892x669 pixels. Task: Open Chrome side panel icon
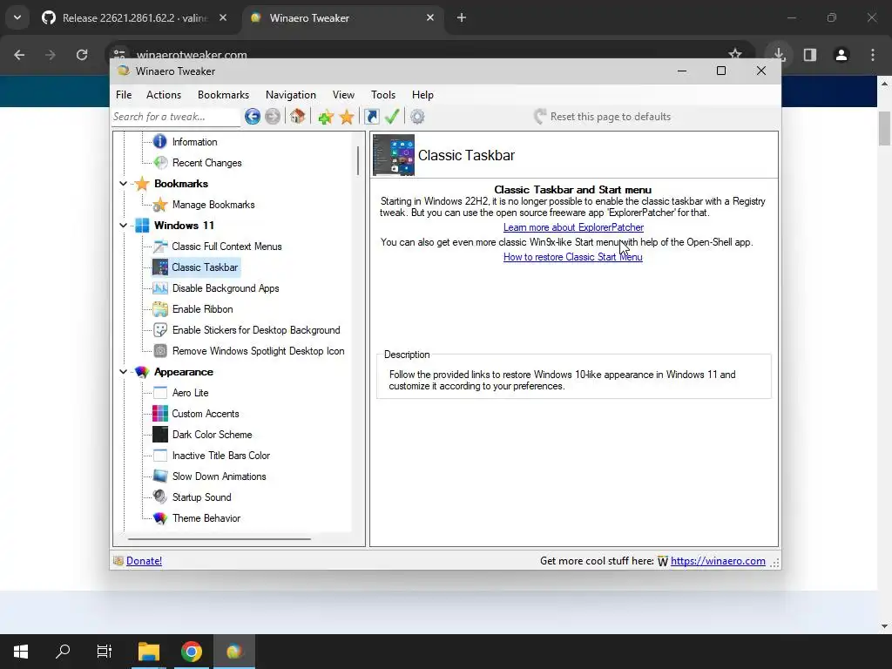[x=810, y=55]
